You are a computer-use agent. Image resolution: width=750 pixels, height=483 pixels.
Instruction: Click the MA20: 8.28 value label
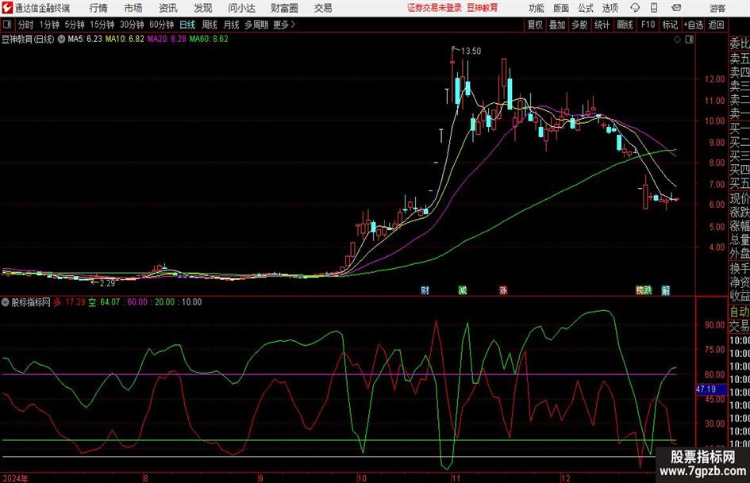tap(167, 39)
